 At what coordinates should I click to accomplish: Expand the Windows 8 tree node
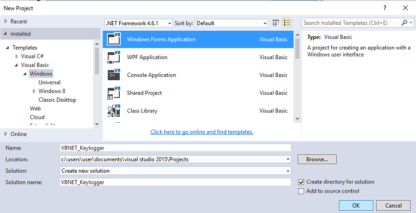[x=34, y=91]
